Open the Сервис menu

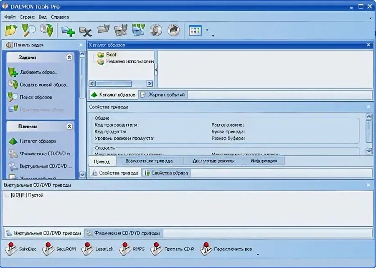pos(27,17)
